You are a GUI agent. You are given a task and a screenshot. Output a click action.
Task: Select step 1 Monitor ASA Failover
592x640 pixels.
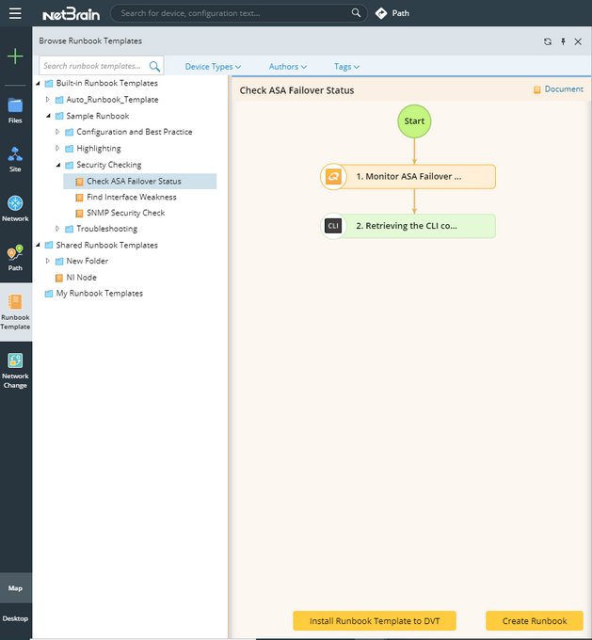click(x=408, y=176)
